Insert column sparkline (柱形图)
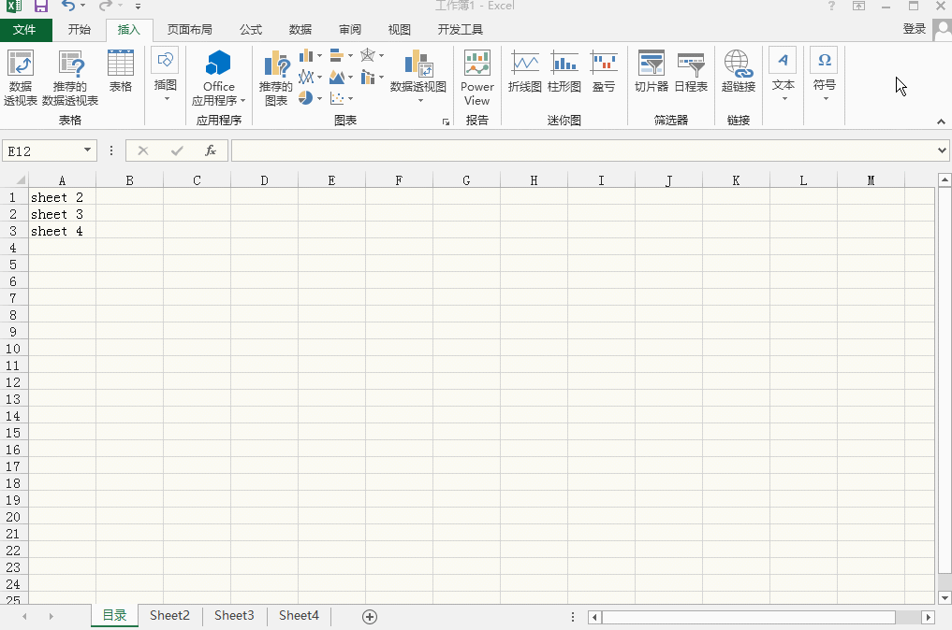 [564, 72]
